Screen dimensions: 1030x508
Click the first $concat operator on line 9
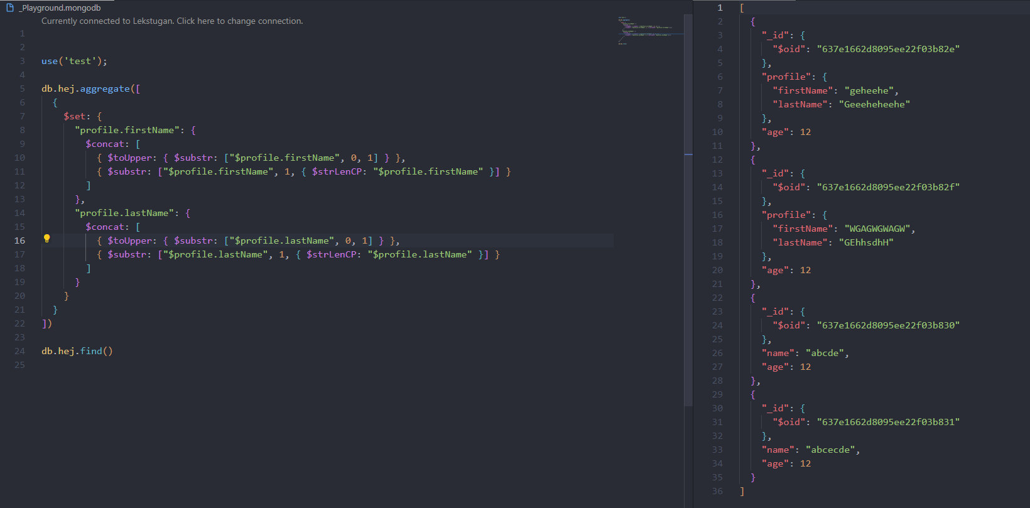pos(107,144)
